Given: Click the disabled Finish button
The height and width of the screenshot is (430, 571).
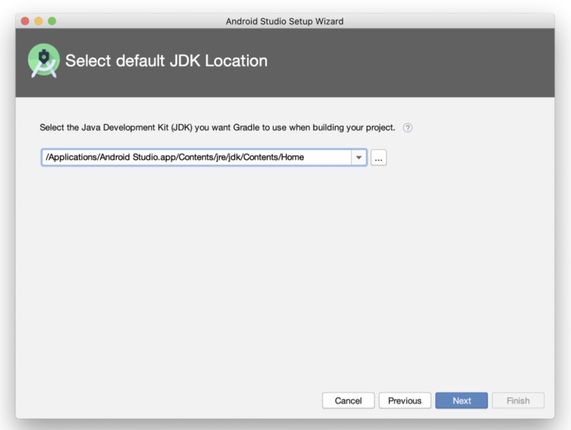Looking at the screenshot, I should coord(518,401).
